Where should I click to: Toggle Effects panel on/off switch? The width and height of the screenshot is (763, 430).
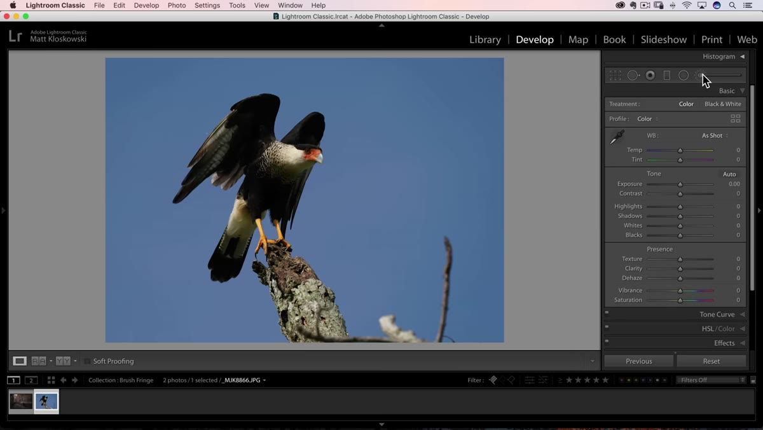click(x=607, y=341)
